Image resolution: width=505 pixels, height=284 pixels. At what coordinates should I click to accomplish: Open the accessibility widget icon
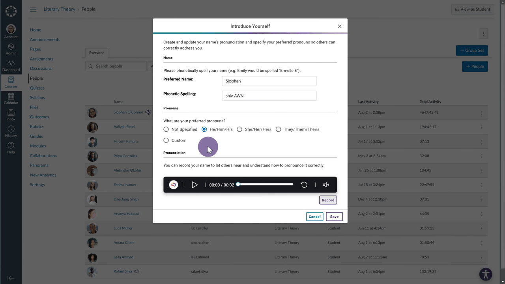tap(486, 274)
